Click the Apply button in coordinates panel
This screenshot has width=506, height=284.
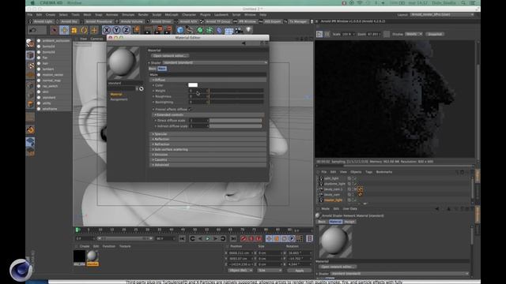click(300, 271)
